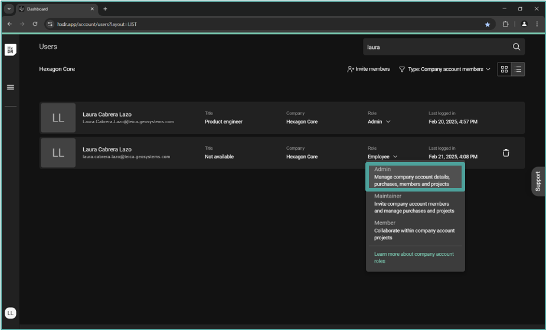
Task: Collapse the Employee role dropdown
Action: (x=382, y=157)
